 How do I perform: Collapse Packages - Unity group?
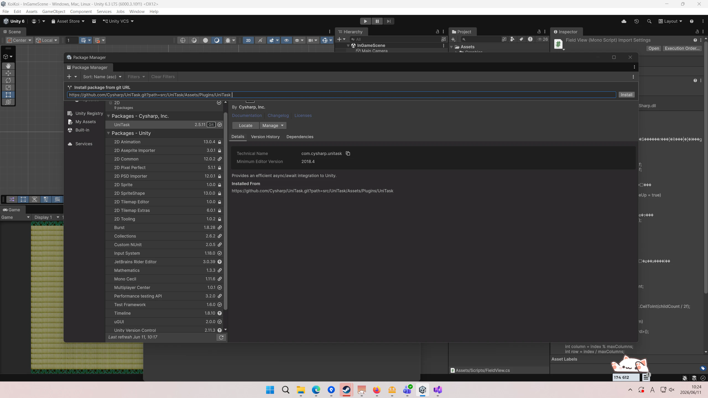pyautogui.click(x=108, y=133)
